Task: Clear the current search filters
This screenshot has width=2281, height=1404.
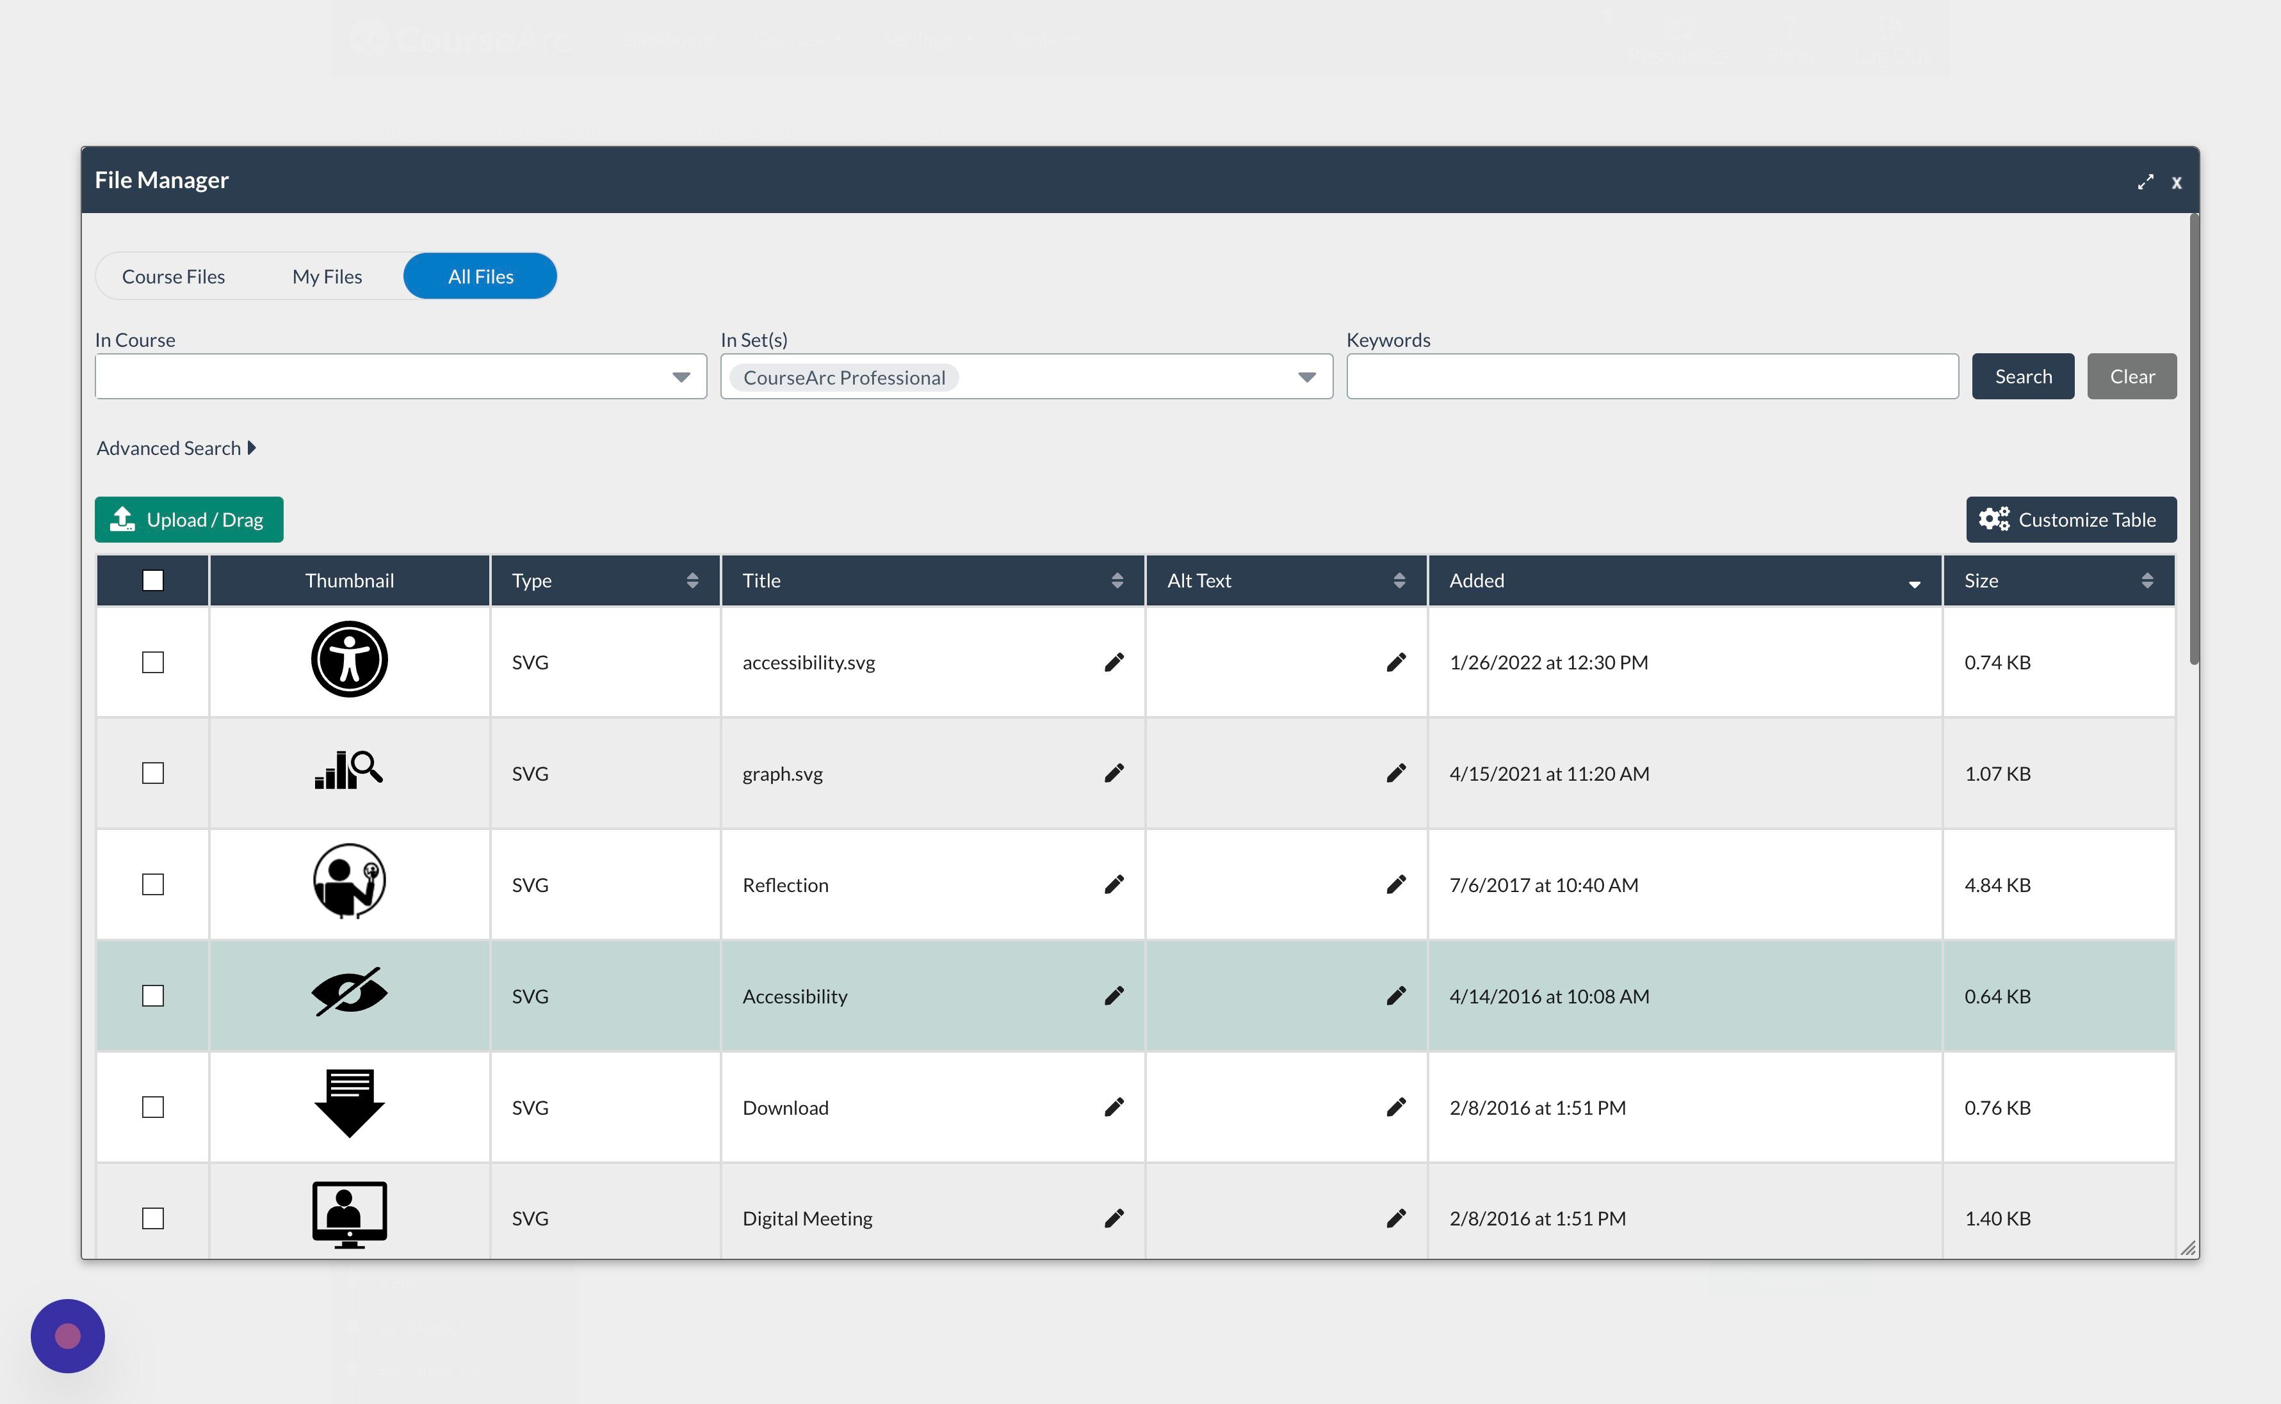Action: (2131, 376)
